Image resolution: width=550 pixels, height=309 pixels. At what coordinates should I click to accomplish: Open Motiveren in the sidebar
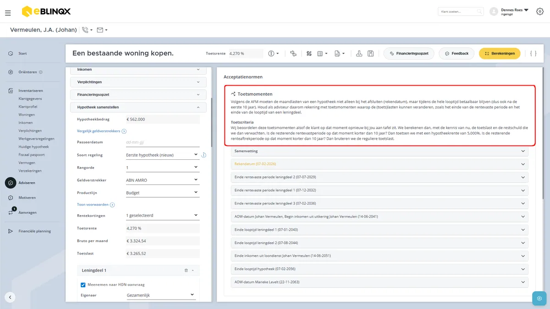coord(27,198)
